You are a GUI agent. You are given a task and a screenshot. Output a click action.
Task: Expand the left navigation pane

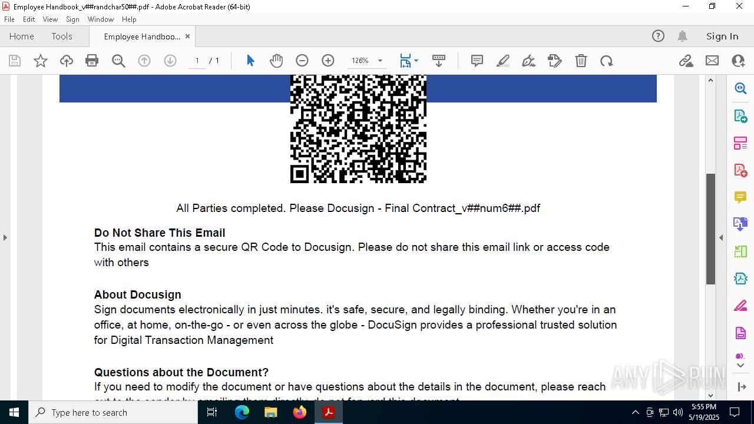[5, 237]
